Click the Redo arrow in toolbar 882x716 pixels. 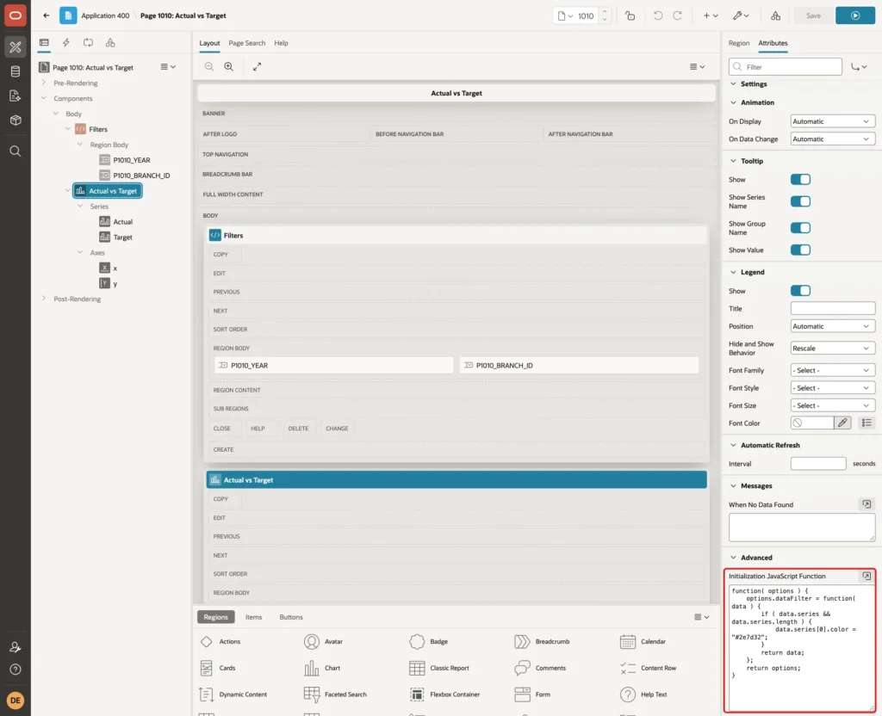(x=677, y=15)
